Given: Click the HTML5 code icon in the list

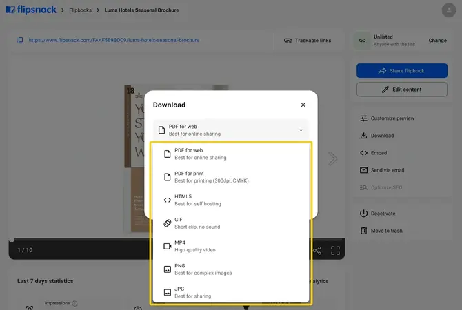Looking at the screenshot, I should point(168,200).
